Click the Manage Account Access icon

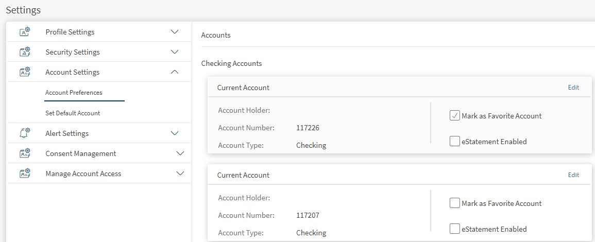pos(25,174)
